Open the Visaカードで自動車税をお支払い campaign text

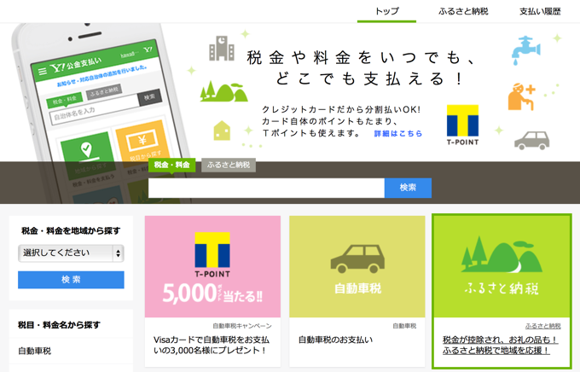coord(212,345)
